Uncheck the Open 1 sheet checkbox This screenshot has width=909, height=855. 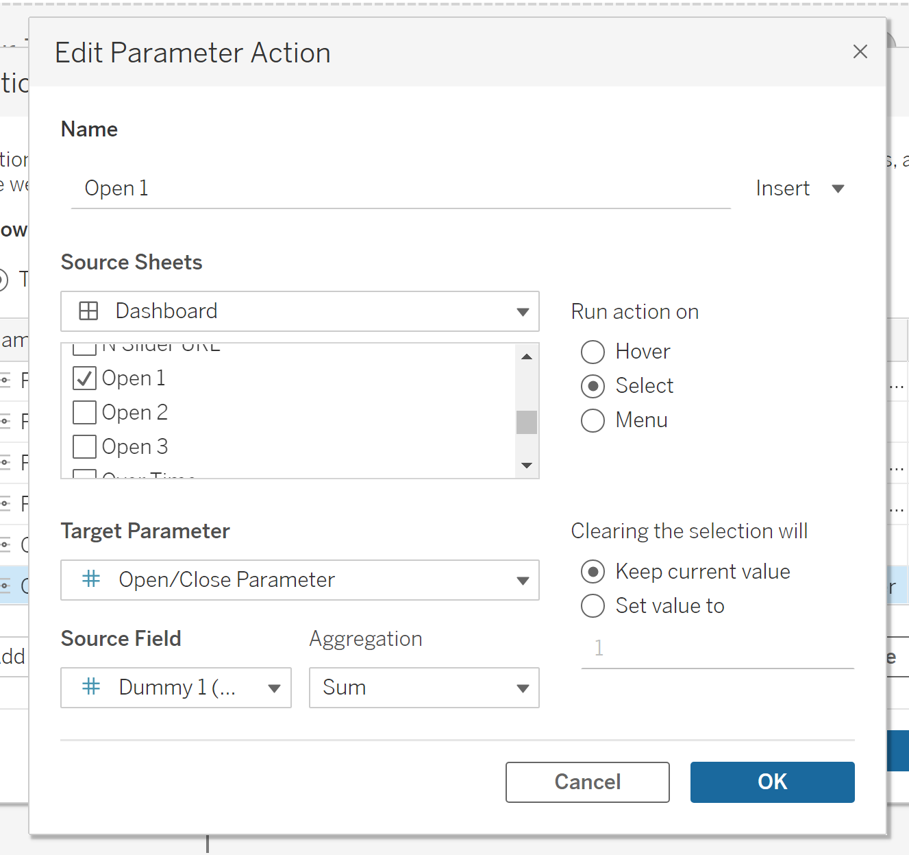click(84, 378)
